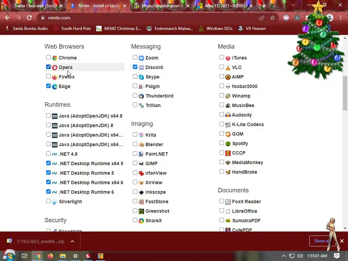Open a new browser tab
The width and height of the screenshot is (348, 261).
point(264,6)
